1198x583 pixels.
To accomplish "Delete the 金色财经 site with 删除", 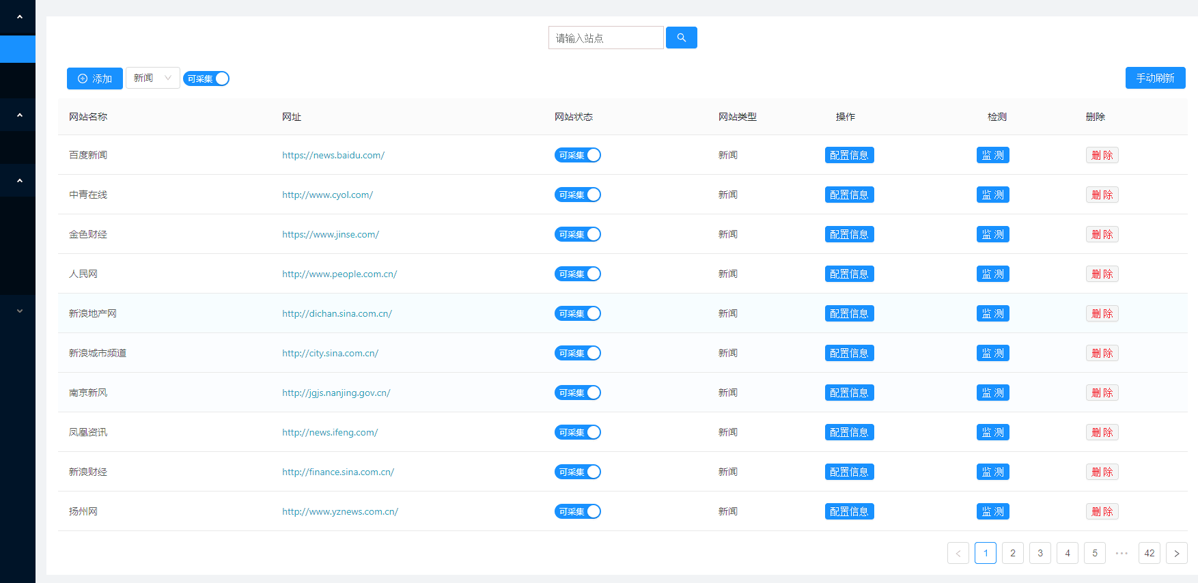I will 1102,234.
